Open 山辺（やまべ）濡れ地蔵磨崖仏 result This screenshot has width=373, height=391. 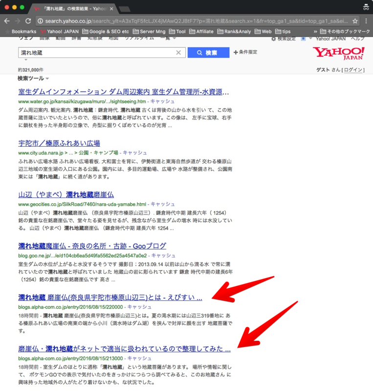click(x=66, y=195)
